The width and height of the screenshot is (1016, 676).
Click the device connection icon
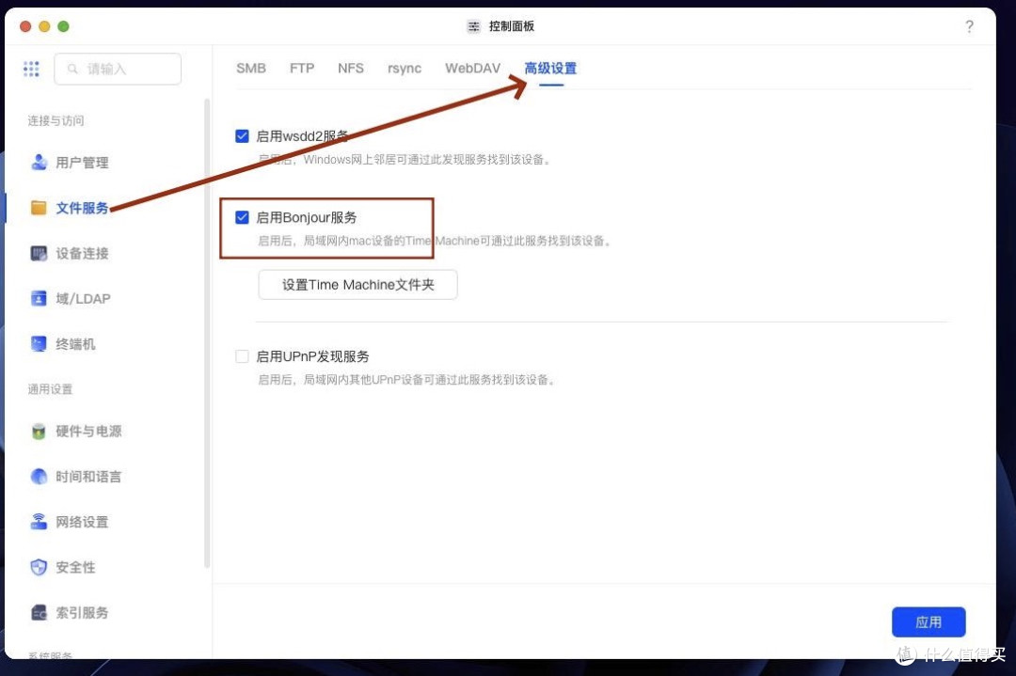pos(39,253)
